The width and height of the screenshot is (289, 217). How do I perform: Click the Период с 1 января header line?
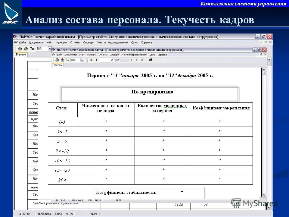click(x=150, y=75)
